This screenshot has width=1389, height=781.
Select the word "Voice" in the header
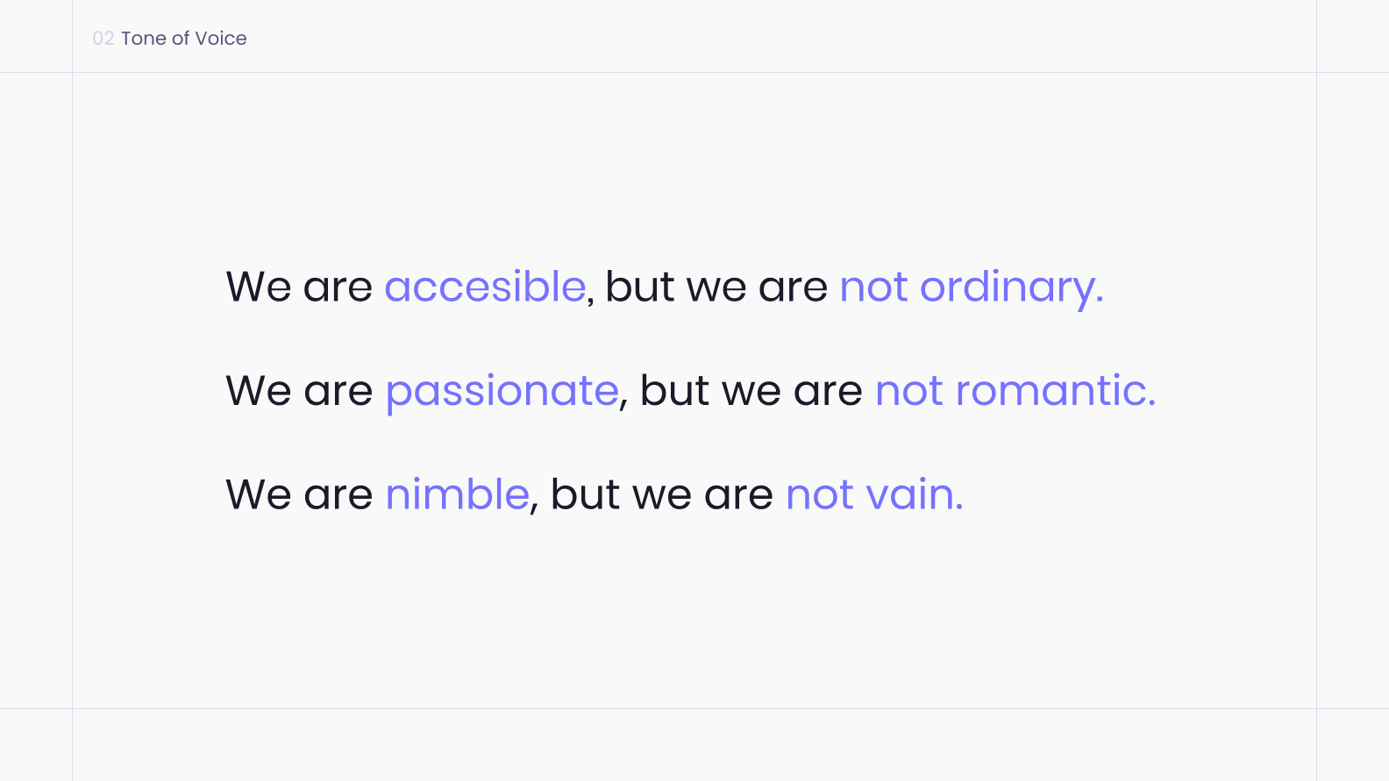(221, 39)
